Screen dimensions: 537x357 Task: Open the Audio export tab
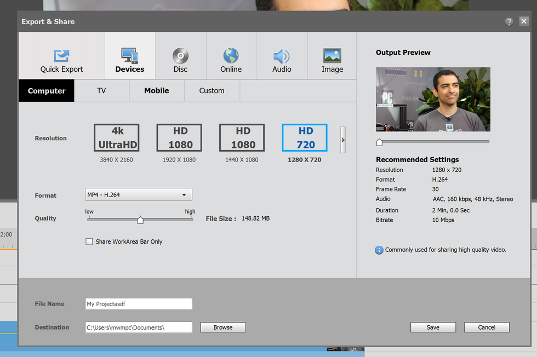click(282, 56)
